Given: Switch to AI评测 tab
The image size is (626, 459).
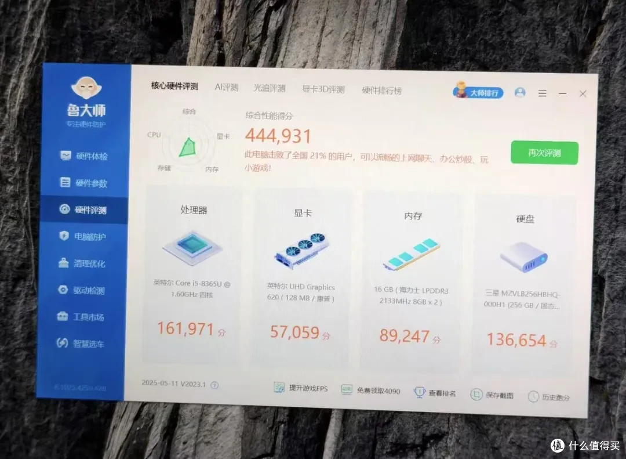Looking at the screenshot, I should point(227,87).
